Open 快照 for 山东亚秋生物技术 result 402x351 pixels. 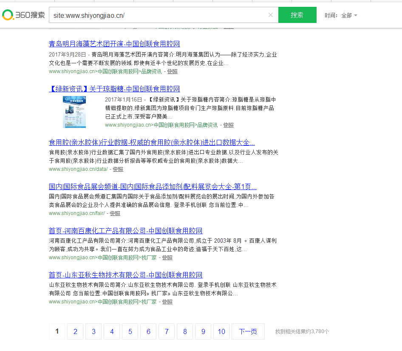(x=167, y=302)
